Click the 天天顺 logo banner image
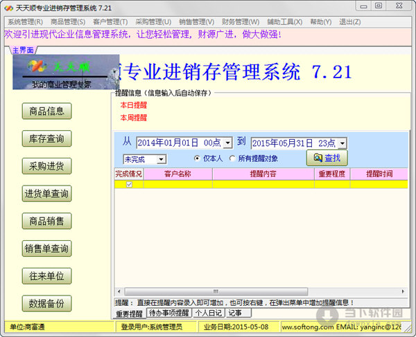416x337 pixels. [66, 72]
